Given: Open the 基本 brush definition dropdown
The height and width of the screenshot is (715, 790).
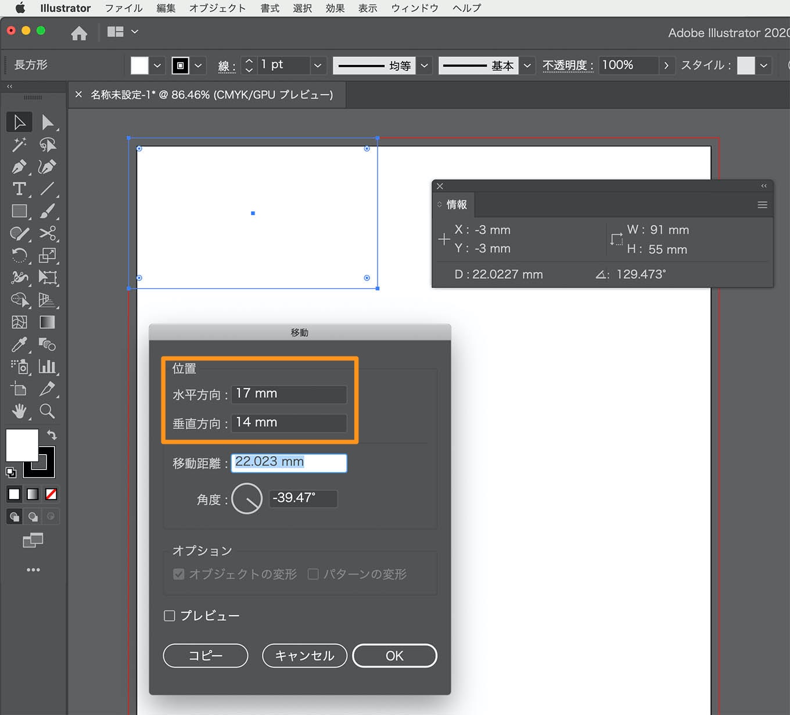Looking at the screenshot, I should click(527, 66).
